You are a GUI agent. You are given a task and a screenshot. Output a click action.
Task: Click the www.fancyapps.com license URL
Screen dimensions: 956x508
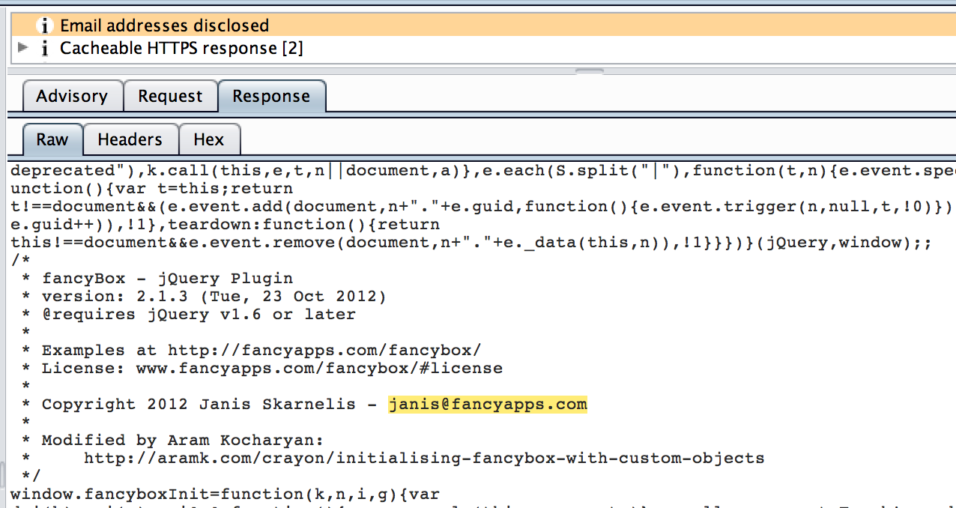[318, 369]
